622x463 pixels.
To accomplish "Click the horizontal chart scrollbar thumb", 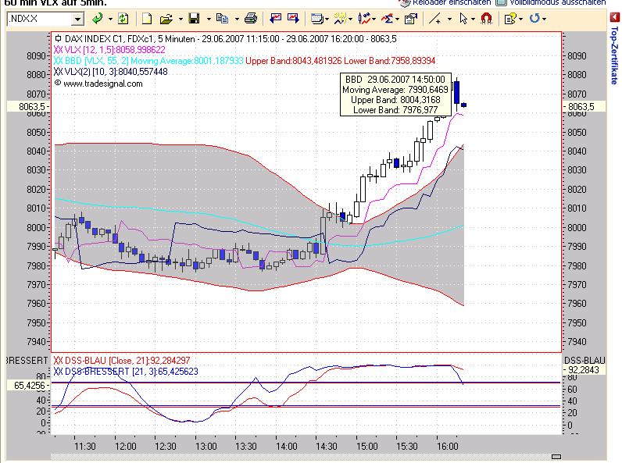I will [x=556, y=456].
